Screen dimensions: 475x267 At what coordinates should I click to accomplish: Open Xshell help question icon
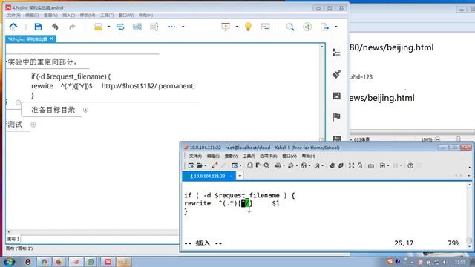[410, 165]
